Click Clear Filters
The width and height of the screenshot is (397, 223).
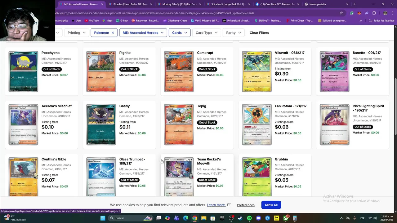259,33
